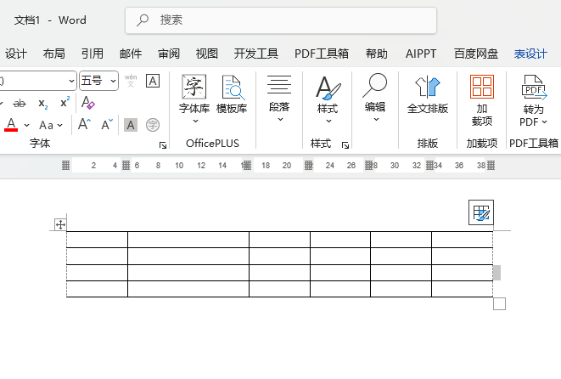Image resolution: width=561 pixels, height=379 pixels.
Task: Open the 字体 dialog launcher
Action: [163, 145]
